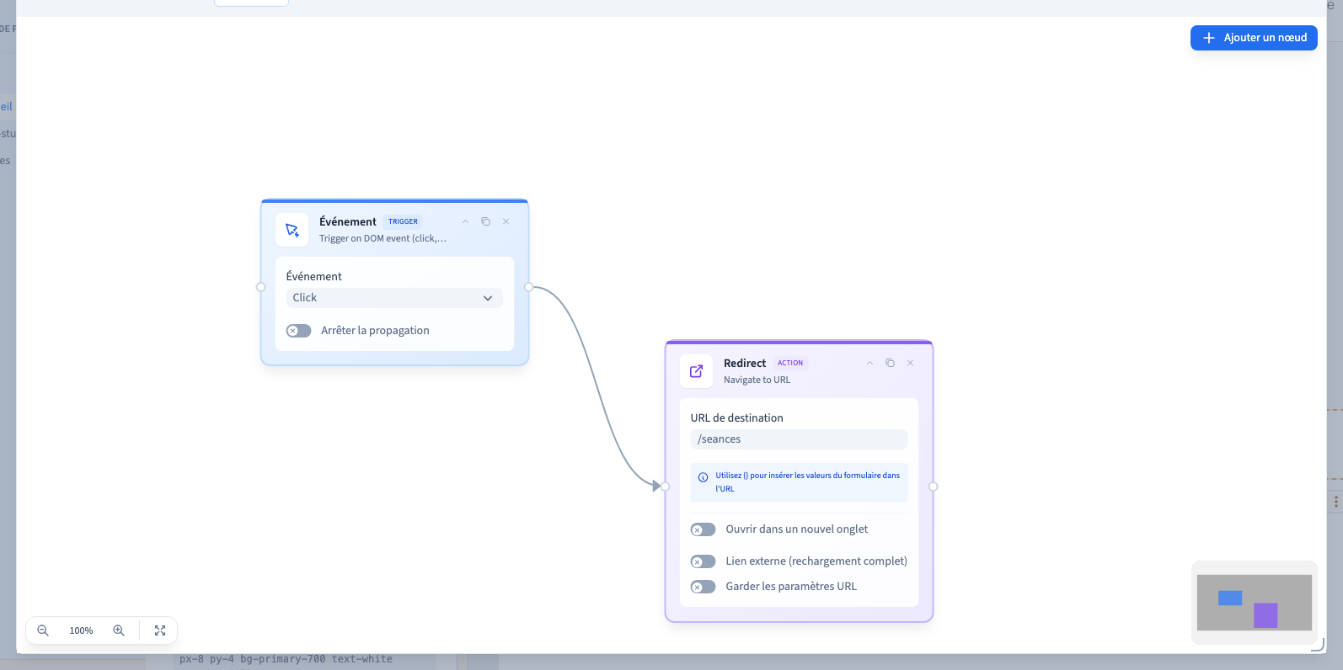Enable Lien externe rechargement complet
1343x670 pixels.
click(703, 561)
